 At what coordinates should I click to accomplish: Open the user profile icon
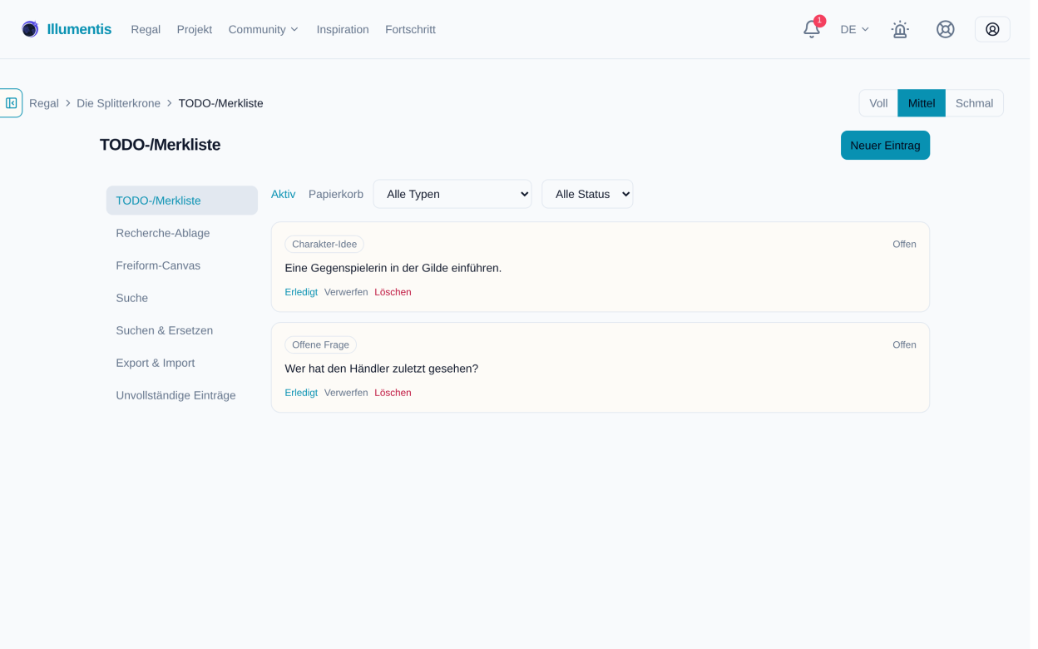[992, 29]
